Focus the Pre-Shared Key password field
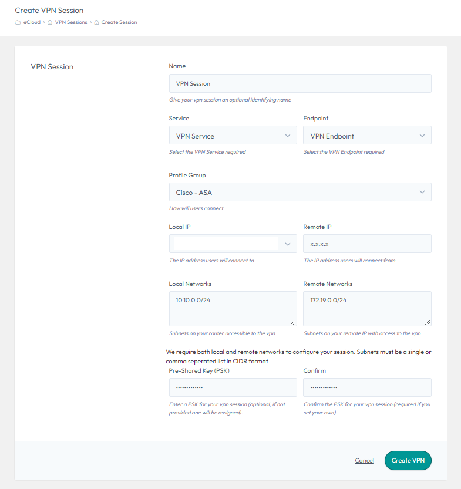This screenshot has width=461, height=489. point(233,387)
